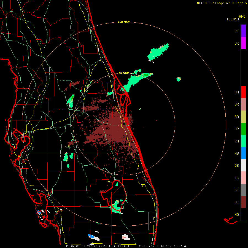The height and width of the screenshot is (248, 248).
Task: Click the '[CLAS]' units label
Action: click(233, 19)
